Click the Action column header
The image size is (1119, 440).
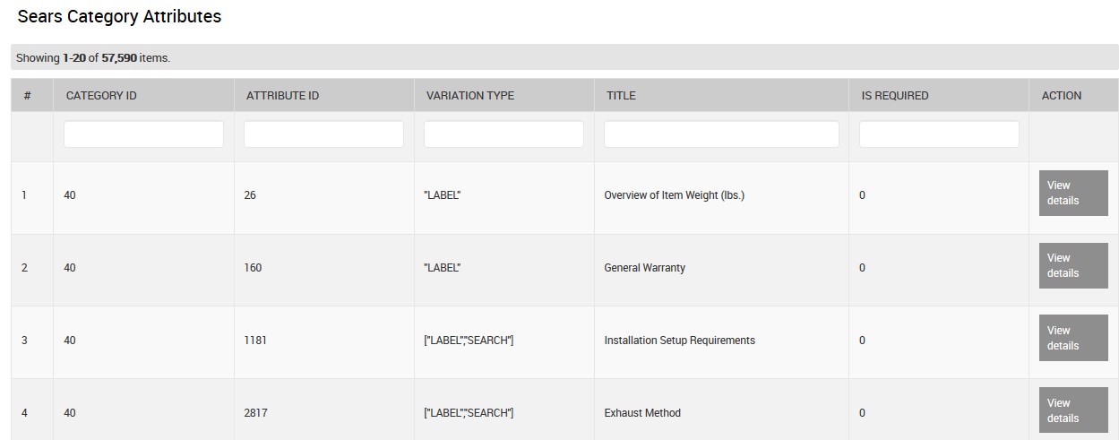click(1062, 95)
